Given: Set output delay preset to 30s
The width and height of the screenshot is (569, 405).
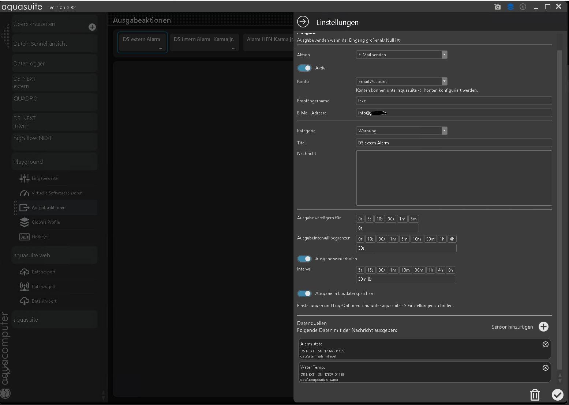Looking at the screenshot, I should tap(391, 219).
